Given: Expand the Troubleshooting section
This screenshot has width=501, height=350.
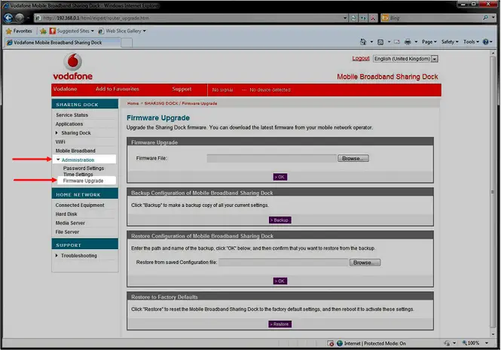Looking at the screenshot, I should pos(57,255).
